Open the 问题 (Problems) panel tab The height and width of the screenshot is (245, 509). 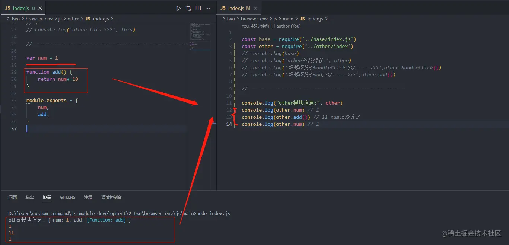(13, 197)
